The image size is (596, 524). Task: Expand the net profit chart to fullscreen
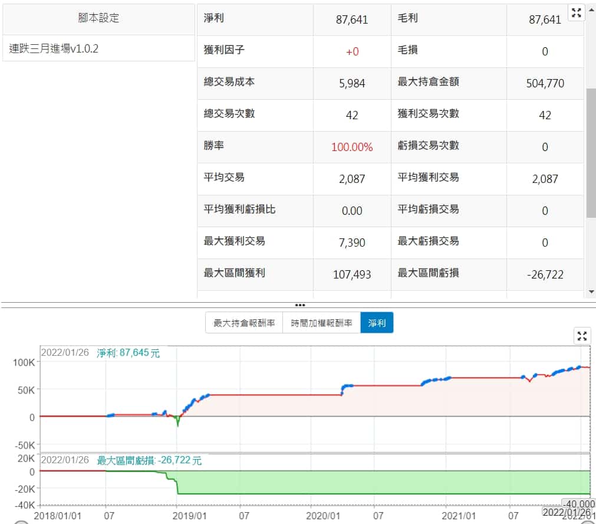(582, 336)
